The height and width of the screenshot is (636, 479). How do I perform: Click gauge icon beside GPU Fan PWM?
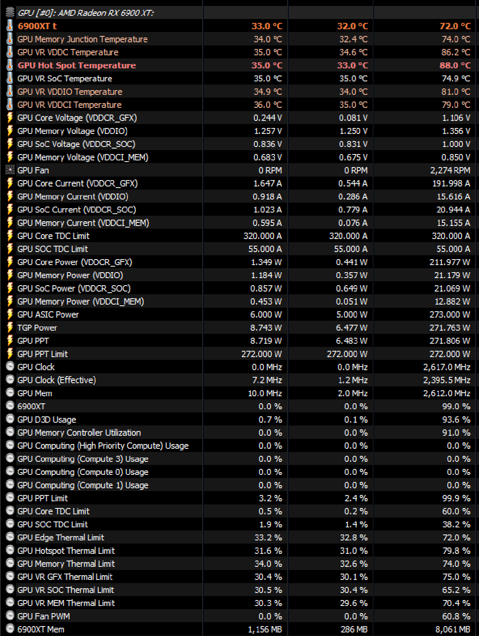(x=10, y=615)
